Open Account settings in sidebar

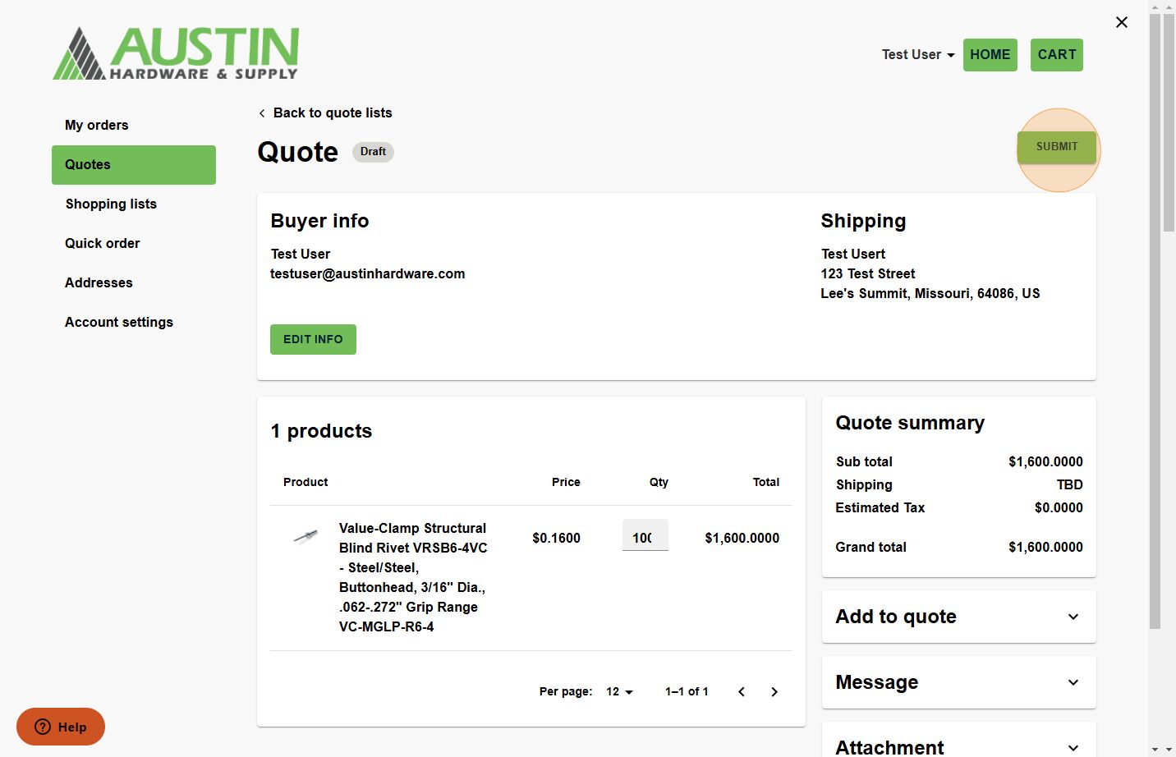pyautogui.click(x=134, y=323)
